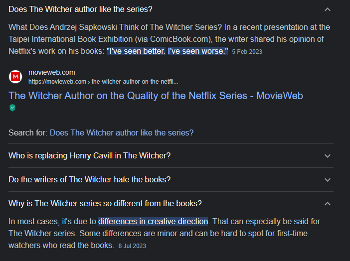Image resolution: width=350 pixels, height=261 pixels.
Task: Expand the 'Who is replacing Henry Cavill' chevron
Action: (x=327, y=156)
